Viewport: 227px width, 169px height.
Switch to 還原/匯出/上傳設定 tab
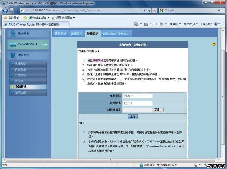tap(116, 34)
